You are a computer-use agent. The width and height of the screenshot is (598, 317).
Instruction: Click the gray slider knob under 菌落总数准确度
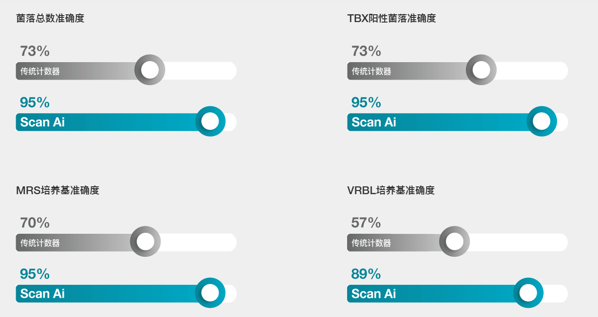(x=150, y=70)
